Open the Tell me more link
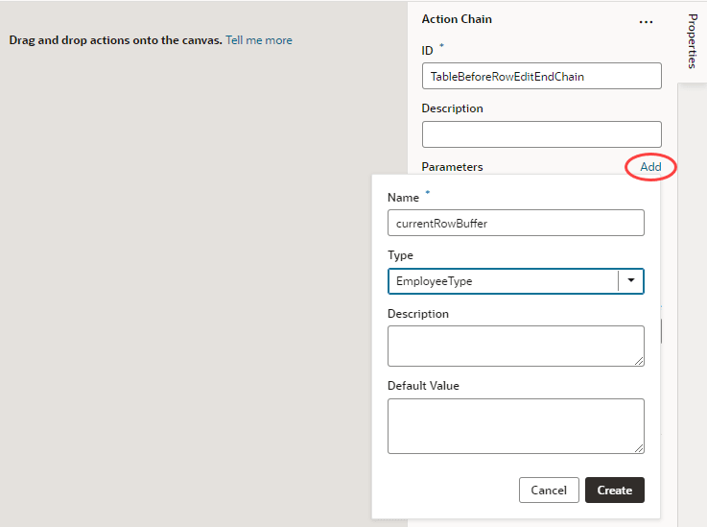This screenshot has width=707, height=527. [x=259, y=40]
